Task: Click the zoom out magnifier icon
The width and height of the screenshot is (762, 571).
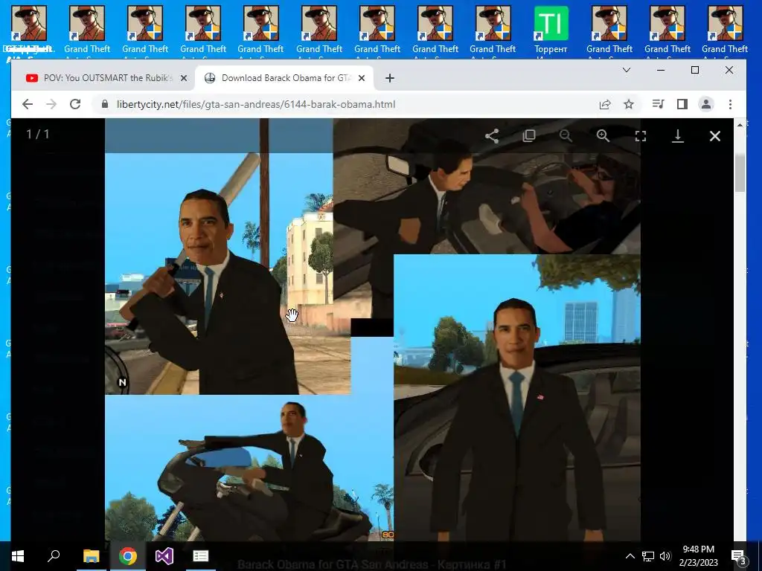Action: pyautogui.click(x=566, y=136)
